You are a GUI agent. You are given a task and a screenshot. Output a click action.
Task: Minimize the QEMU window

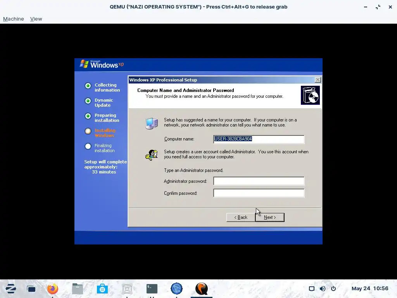tap(366, 7)
